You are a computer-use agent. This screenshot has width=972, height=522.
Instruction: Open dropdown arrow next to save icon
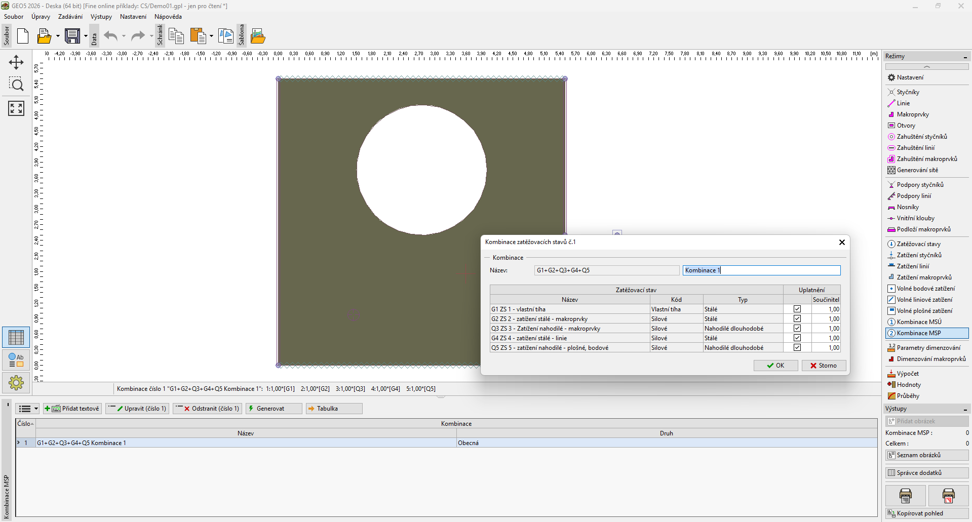[86, 36]
